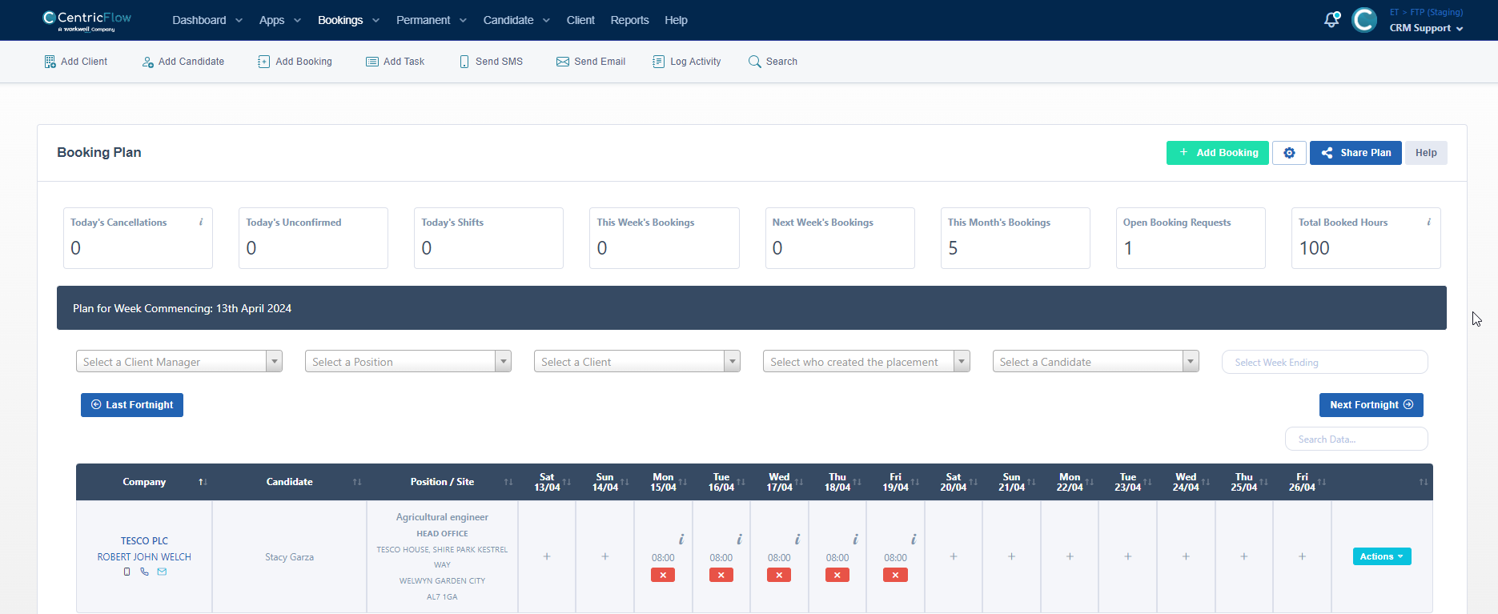Click the Add Candidate toolbar item
The height and width of the screenshot is (614, 1498).
coord(183,62)
